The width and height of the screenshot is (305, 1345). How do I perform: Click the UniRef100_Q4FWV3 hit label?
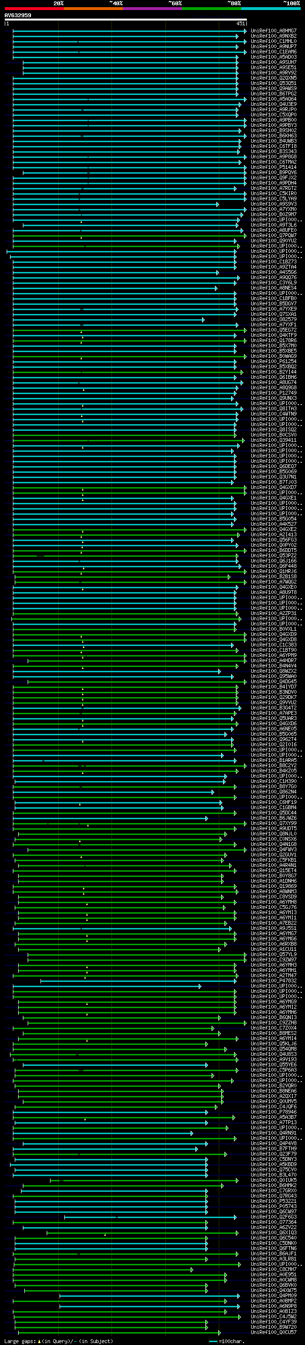pyautogui.click(x=274, y=849)
